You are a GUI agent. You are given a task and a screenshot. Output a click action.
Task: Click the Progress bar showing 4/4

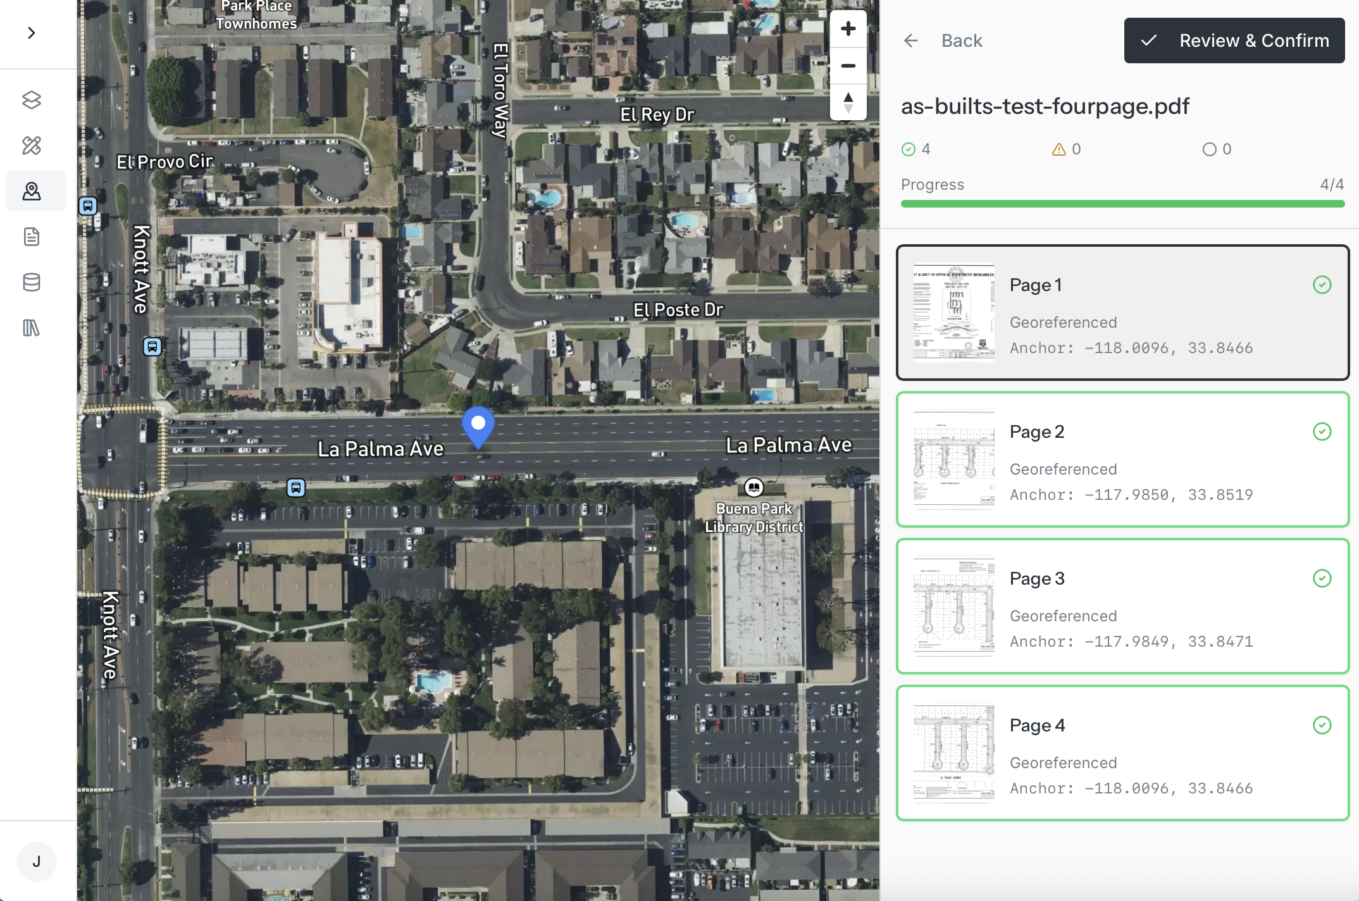1123,203
